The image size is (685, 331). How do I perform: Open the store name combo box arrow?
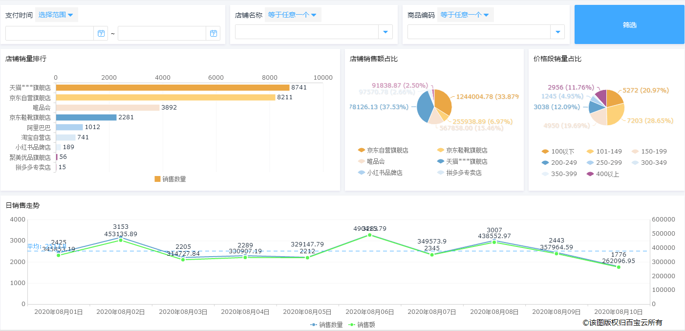[385, 31]
